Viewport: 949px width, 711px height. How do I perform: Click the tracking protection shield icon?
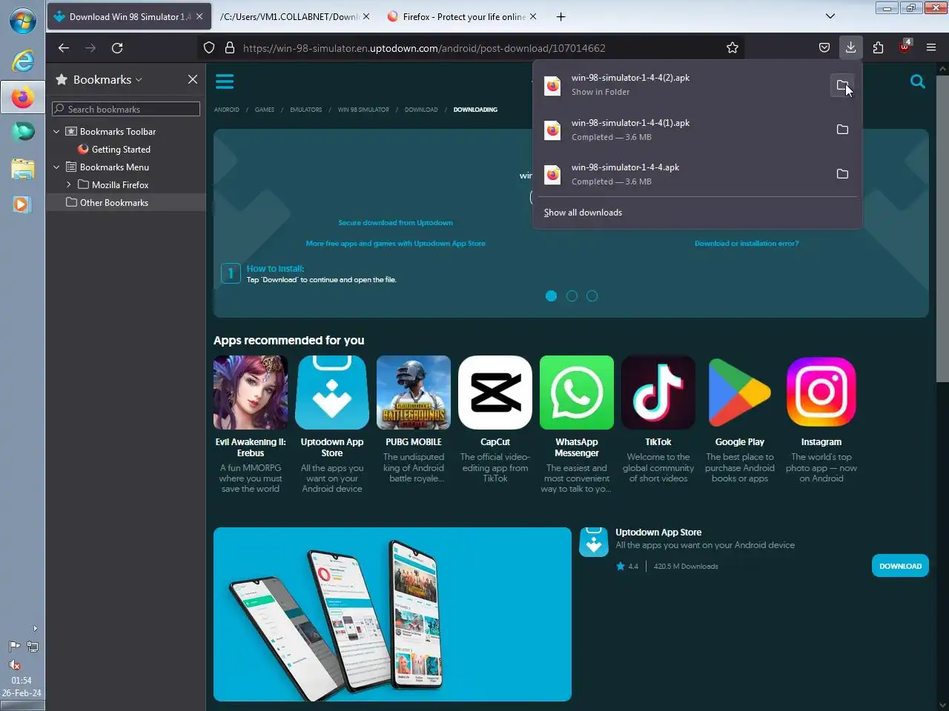tap(209, 47)
